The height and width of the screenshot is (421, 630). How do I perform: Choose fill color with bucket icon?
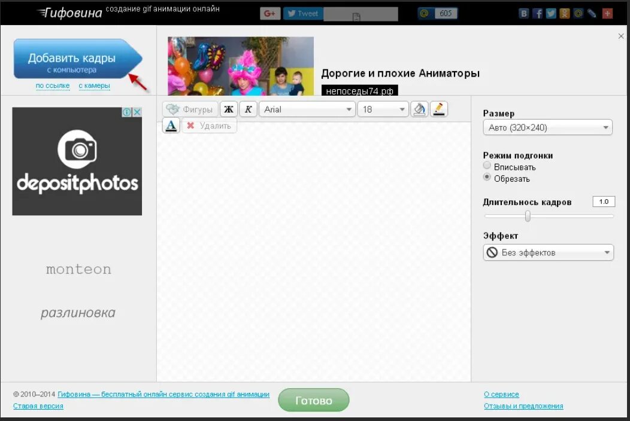[x=419, y=109]
